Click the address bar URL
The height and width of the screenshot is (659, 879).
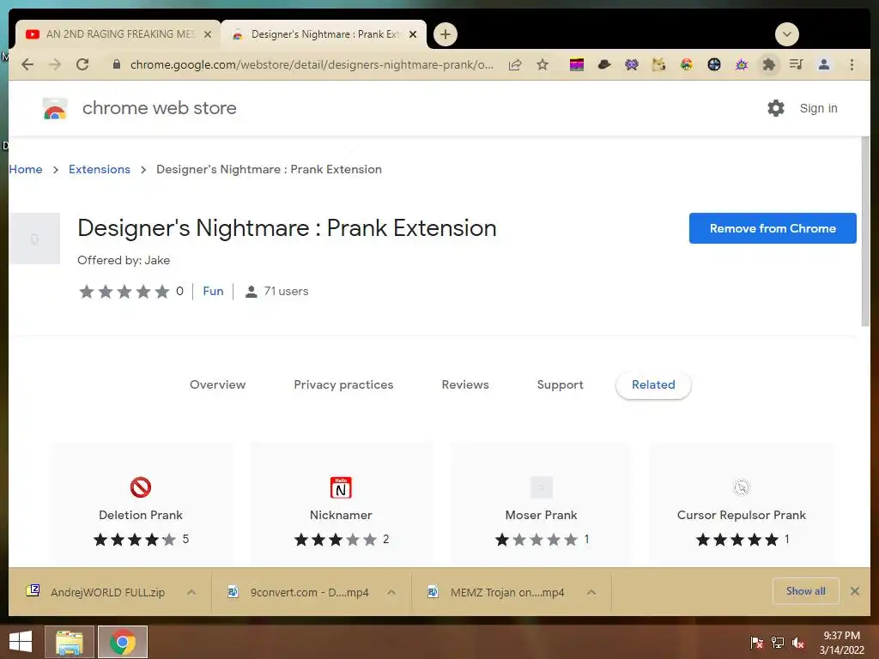tap(312, 64)
